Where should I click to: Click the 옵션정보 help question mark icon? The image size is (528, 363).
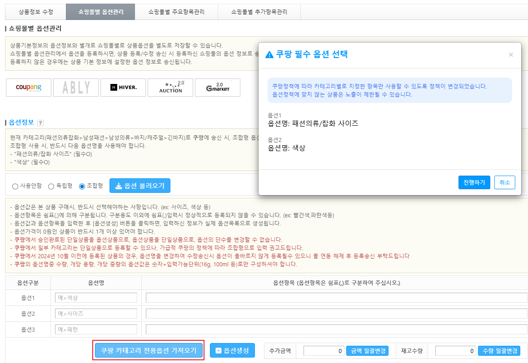coord(40,123)
